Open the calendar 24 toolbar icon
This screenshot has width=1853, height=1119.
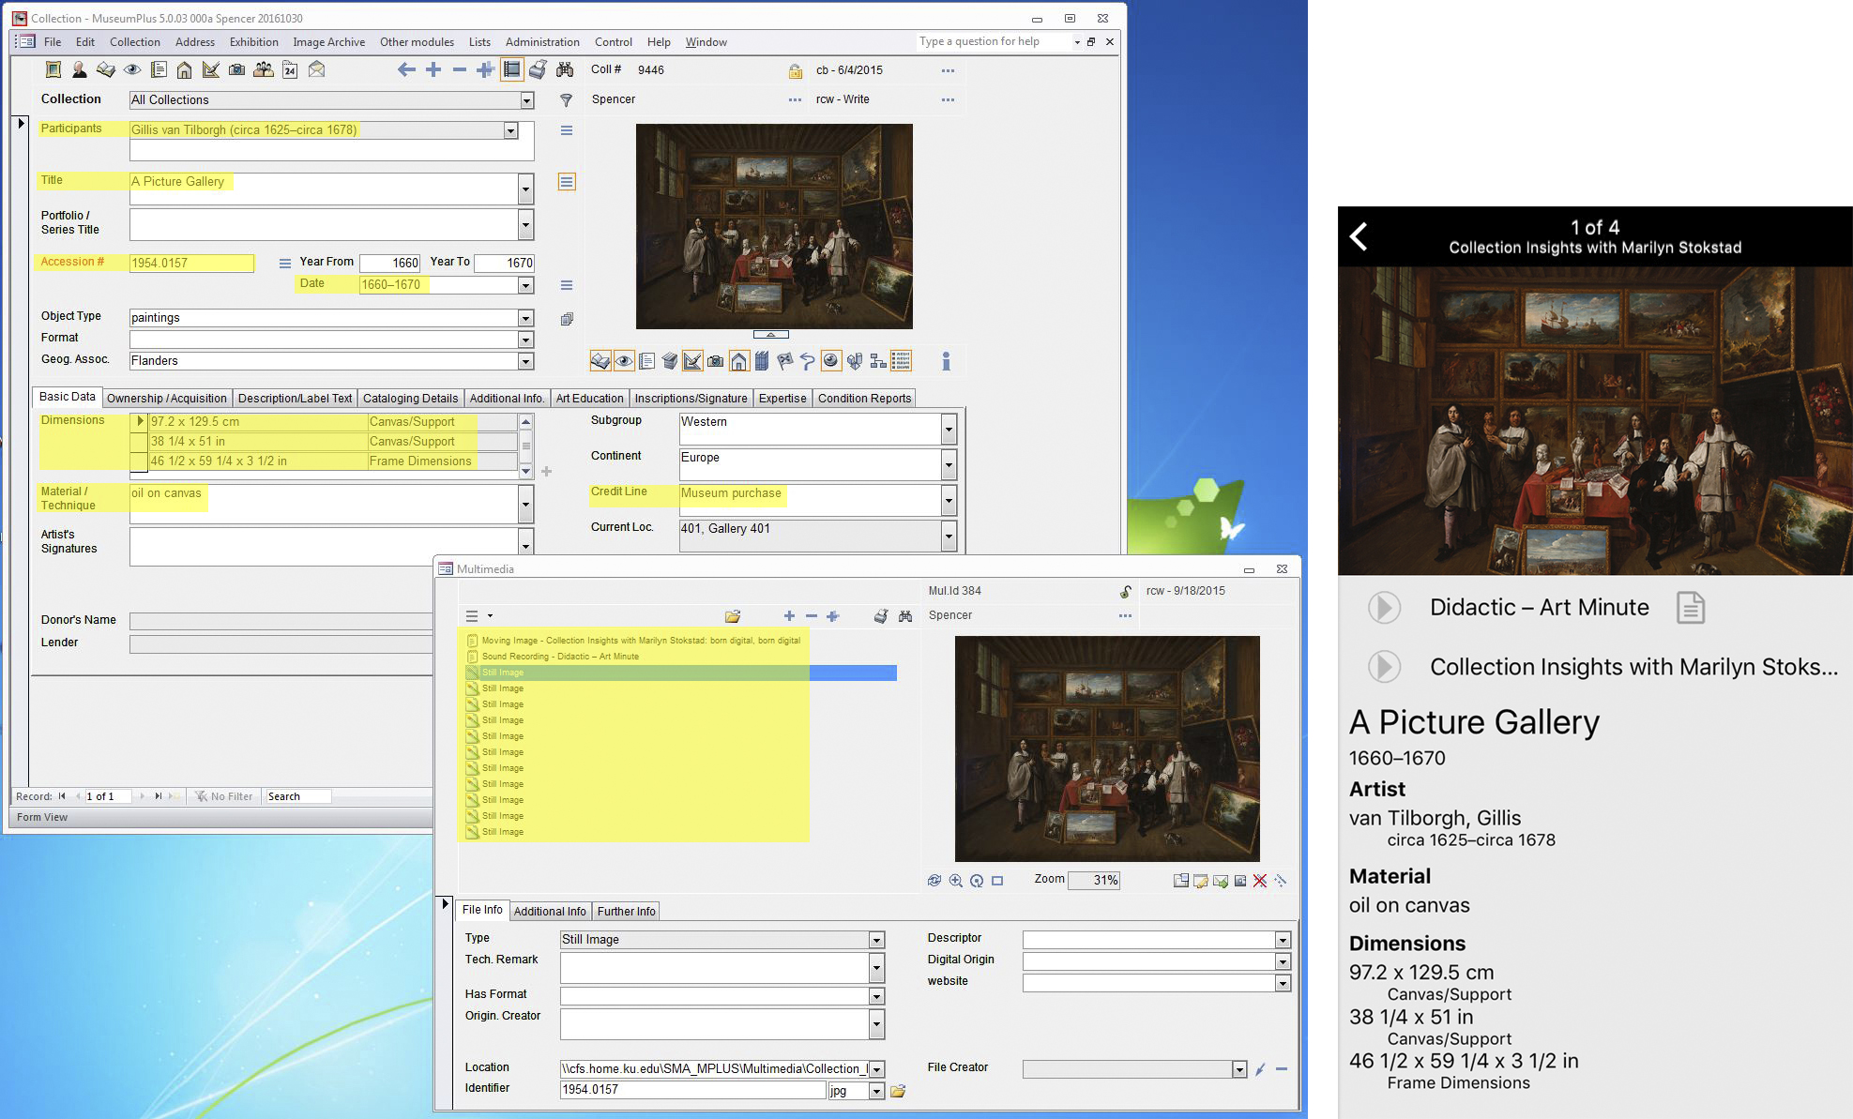pyautogui.click(x=290, y=69)
